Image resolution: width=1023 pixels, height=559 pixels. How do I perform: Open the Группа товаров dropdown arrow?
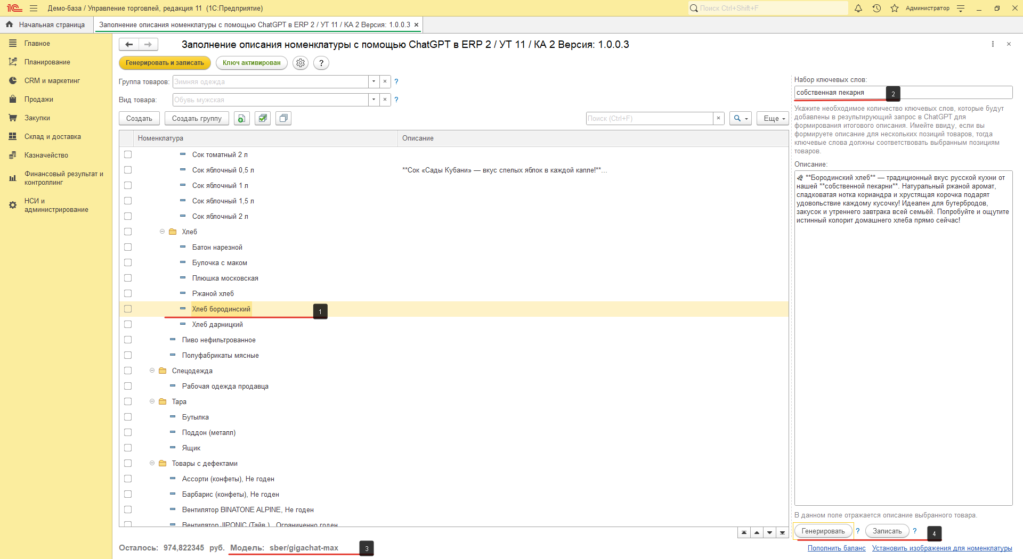point(374,81)
